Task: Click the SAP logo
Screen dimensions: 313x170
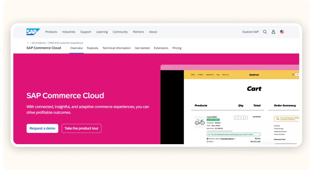Action: 33,32
